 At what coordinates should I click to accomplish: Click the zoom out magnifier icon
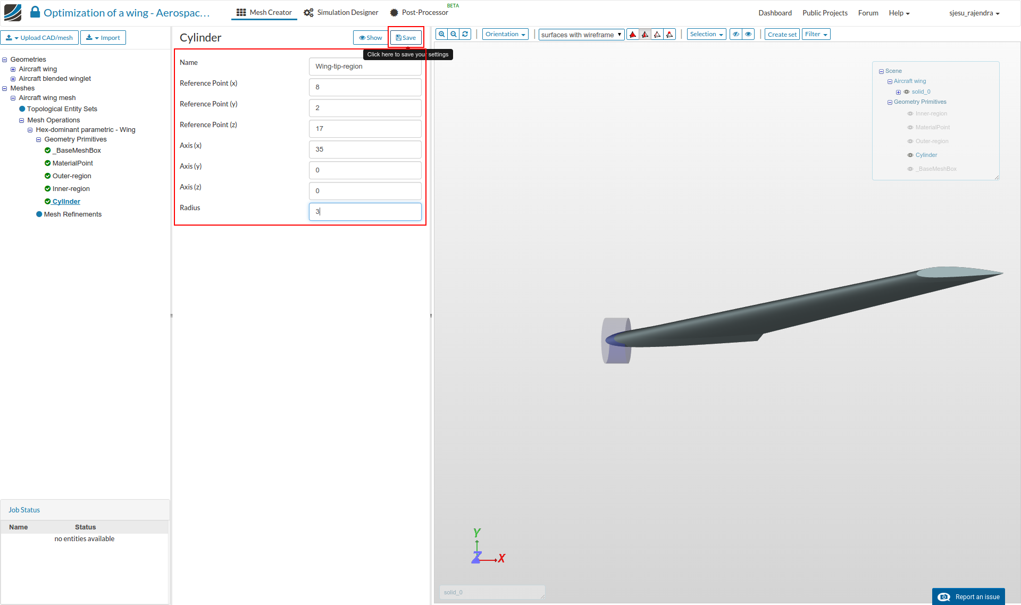click(x=454, y=35)
